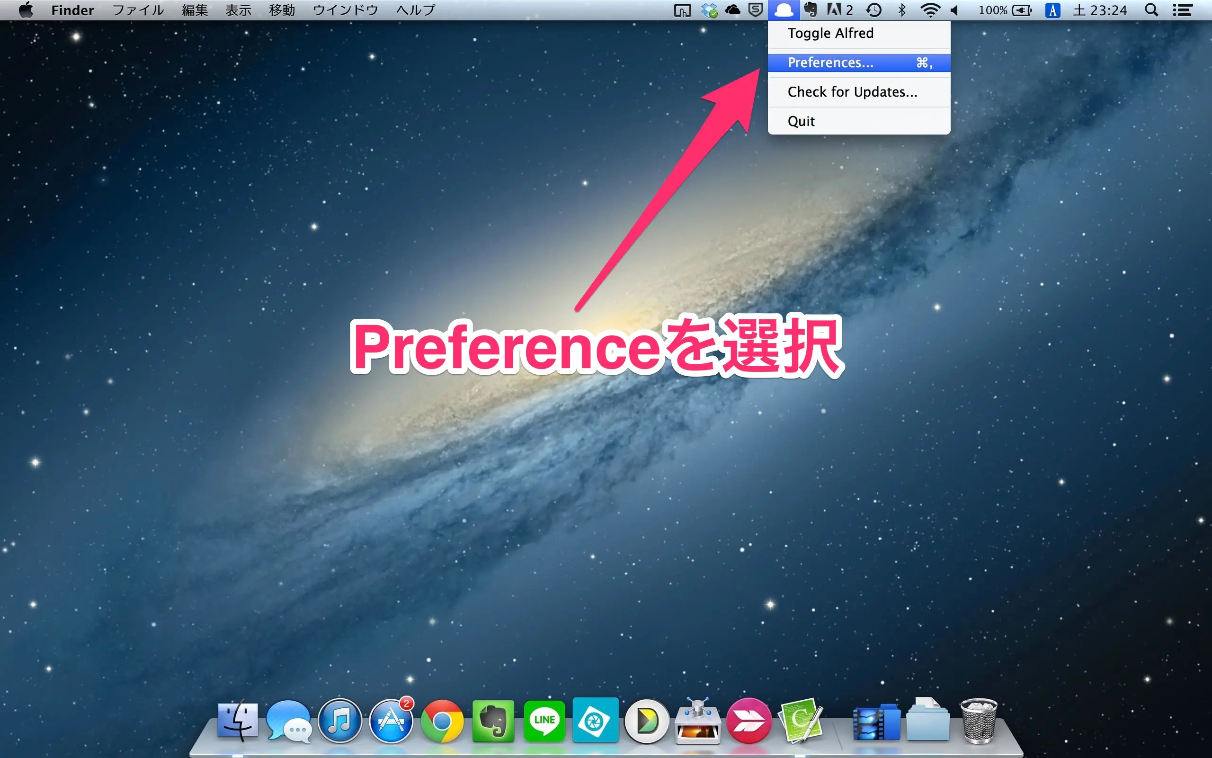The image size is (1212, 758).
Task: Click the shield S menu bar icon
Action: click(755, 10)
